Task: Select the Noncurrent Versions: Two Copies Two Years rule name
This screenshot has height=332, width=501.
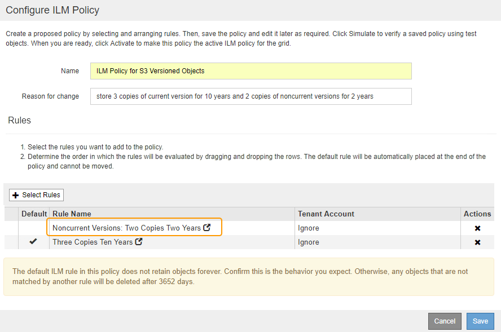Action: click(x=126, y=228)
